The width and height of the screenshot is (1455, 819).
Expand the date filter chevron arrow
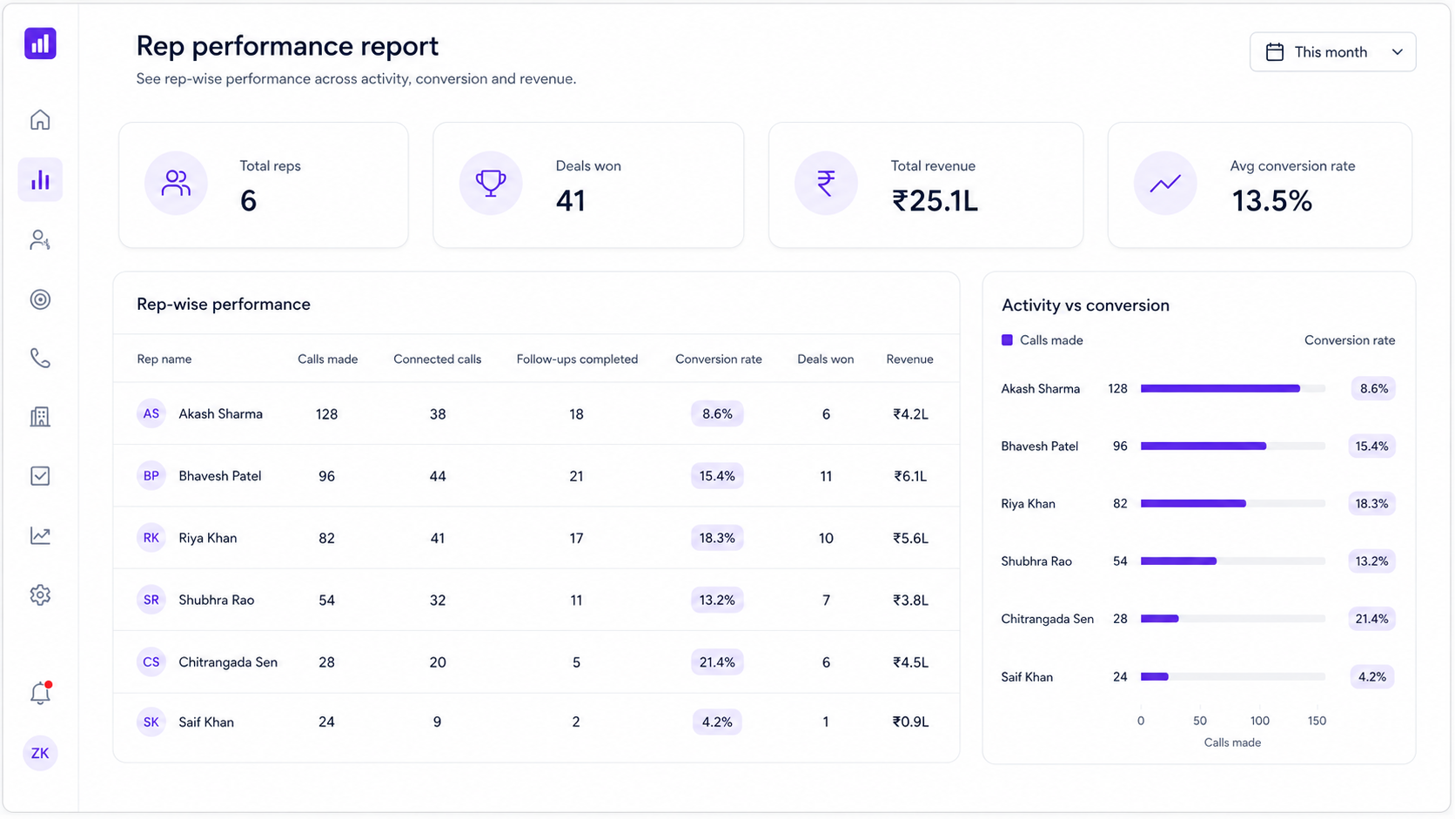pos(1397,52)
